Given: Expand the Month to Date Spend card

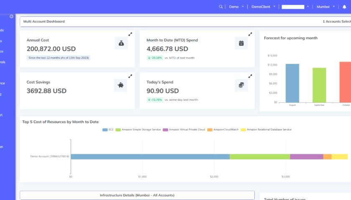Looking at the screenshot, I should [250, 34].
